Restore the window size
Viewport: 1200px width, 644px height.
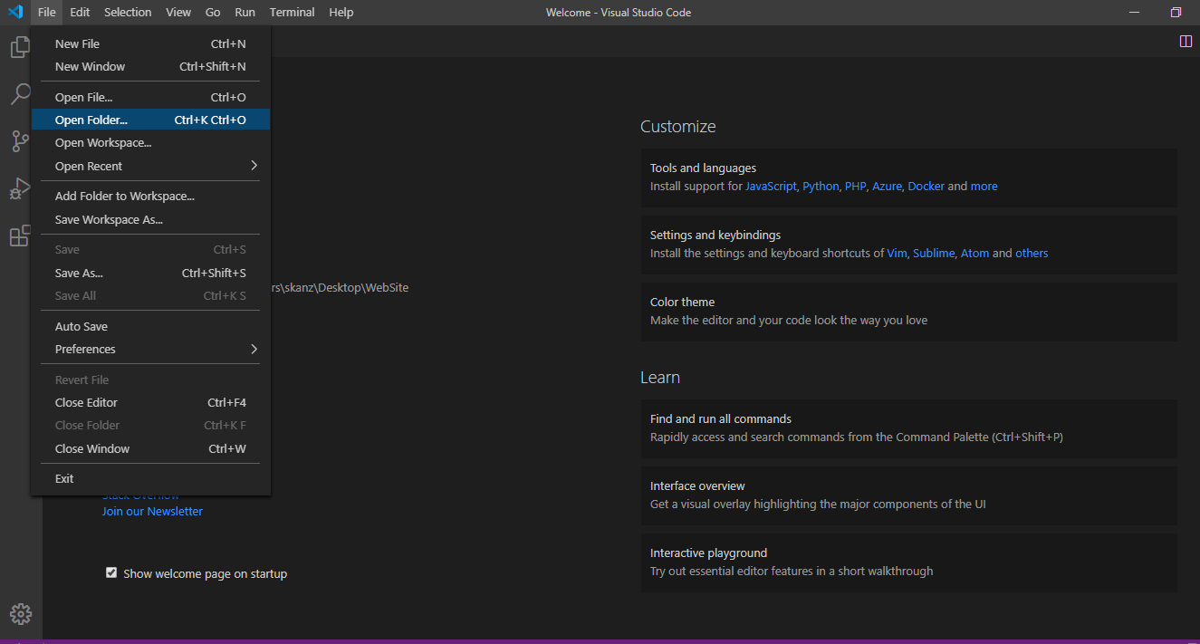tap(1176, 12)
